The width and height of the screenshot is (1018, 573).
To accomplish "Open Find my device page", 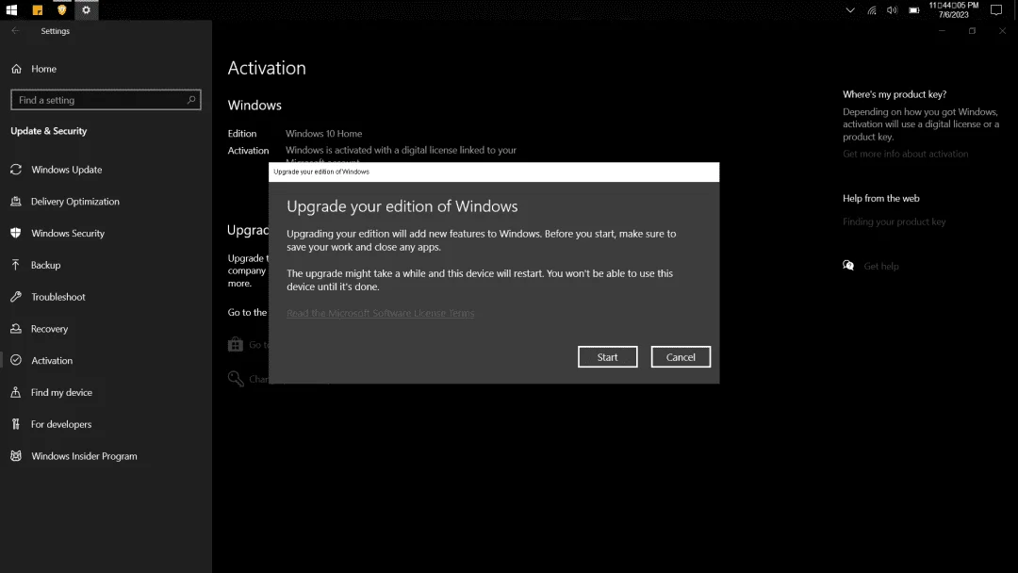I will (61, 392).
